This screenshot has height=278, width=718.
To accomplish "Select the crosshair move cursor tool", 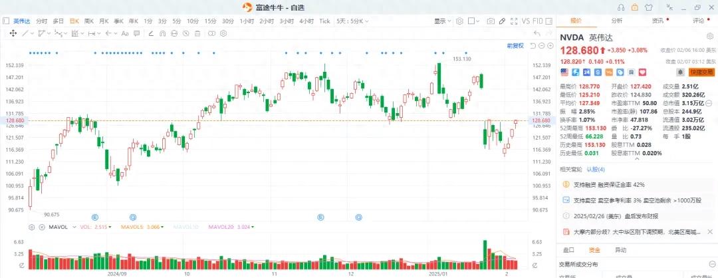I will (x=13, y=33).
